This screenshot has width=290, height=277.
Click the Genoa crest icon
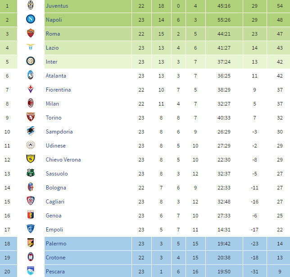tap(31, 216)
